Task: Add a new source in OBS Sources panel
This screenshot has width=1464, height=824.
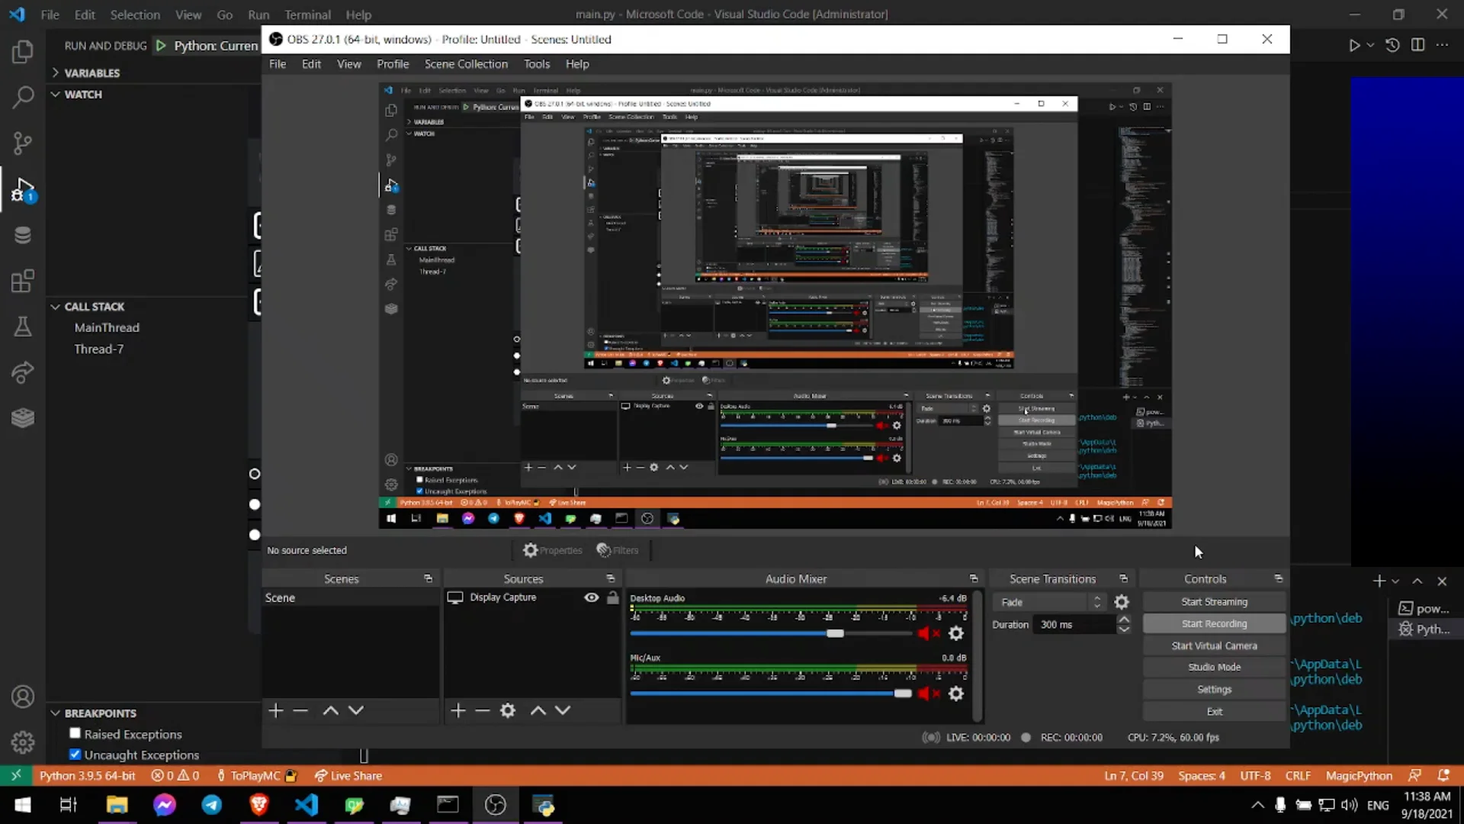Action: coord(457,710)
